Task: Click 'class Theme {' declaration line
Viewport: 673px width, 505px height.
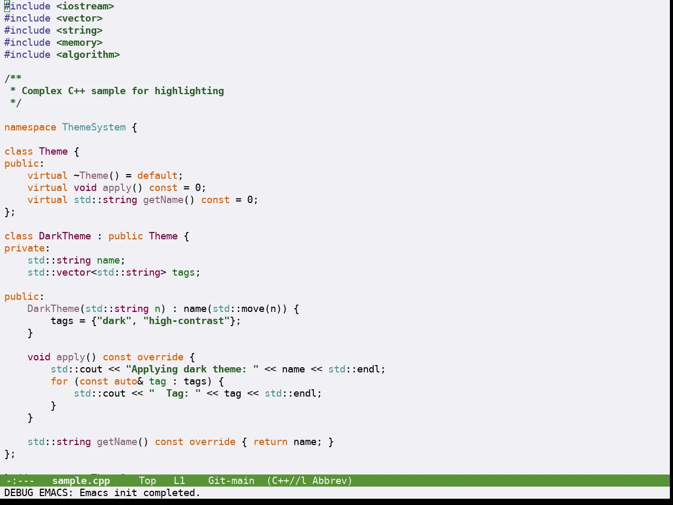Action: point(42,151)
